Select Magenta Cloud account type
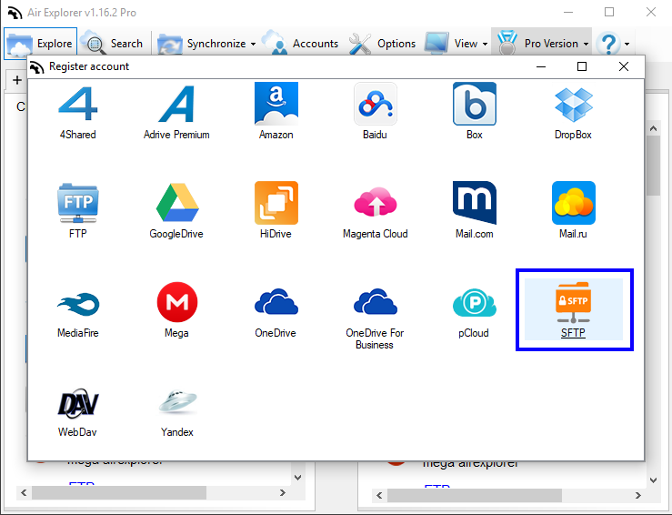Image resolution: width=672 pixels, height=515 pixels. 376,201
